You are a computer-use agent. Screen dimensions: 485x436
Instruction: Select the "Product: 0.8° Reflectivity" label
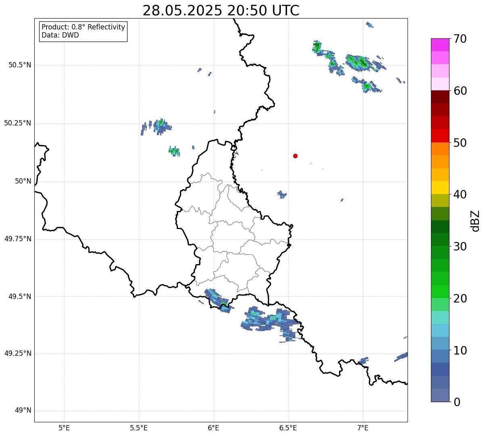pos(84,27)
